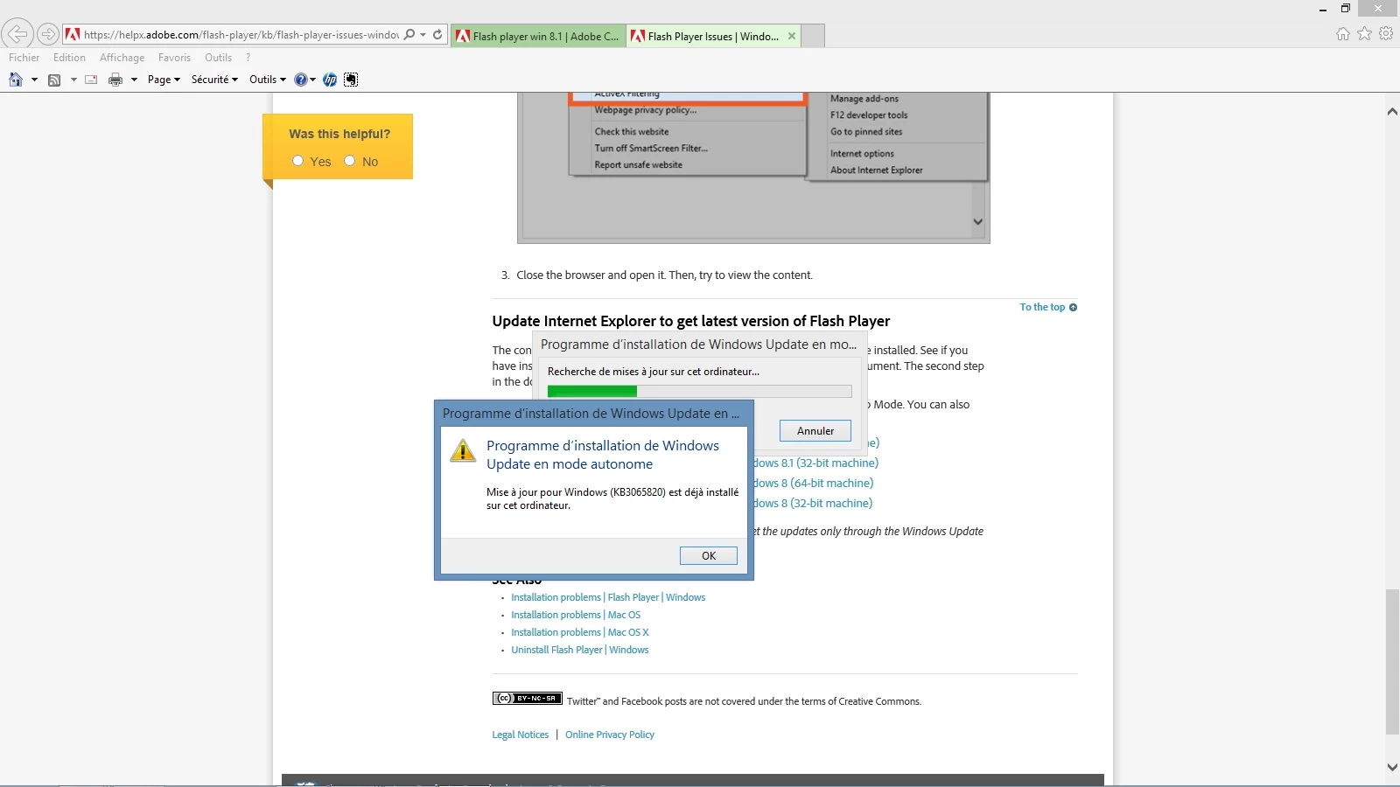Select Yes for Was this helpful
The image size is (1400, 787).
[x=297, y=161]
